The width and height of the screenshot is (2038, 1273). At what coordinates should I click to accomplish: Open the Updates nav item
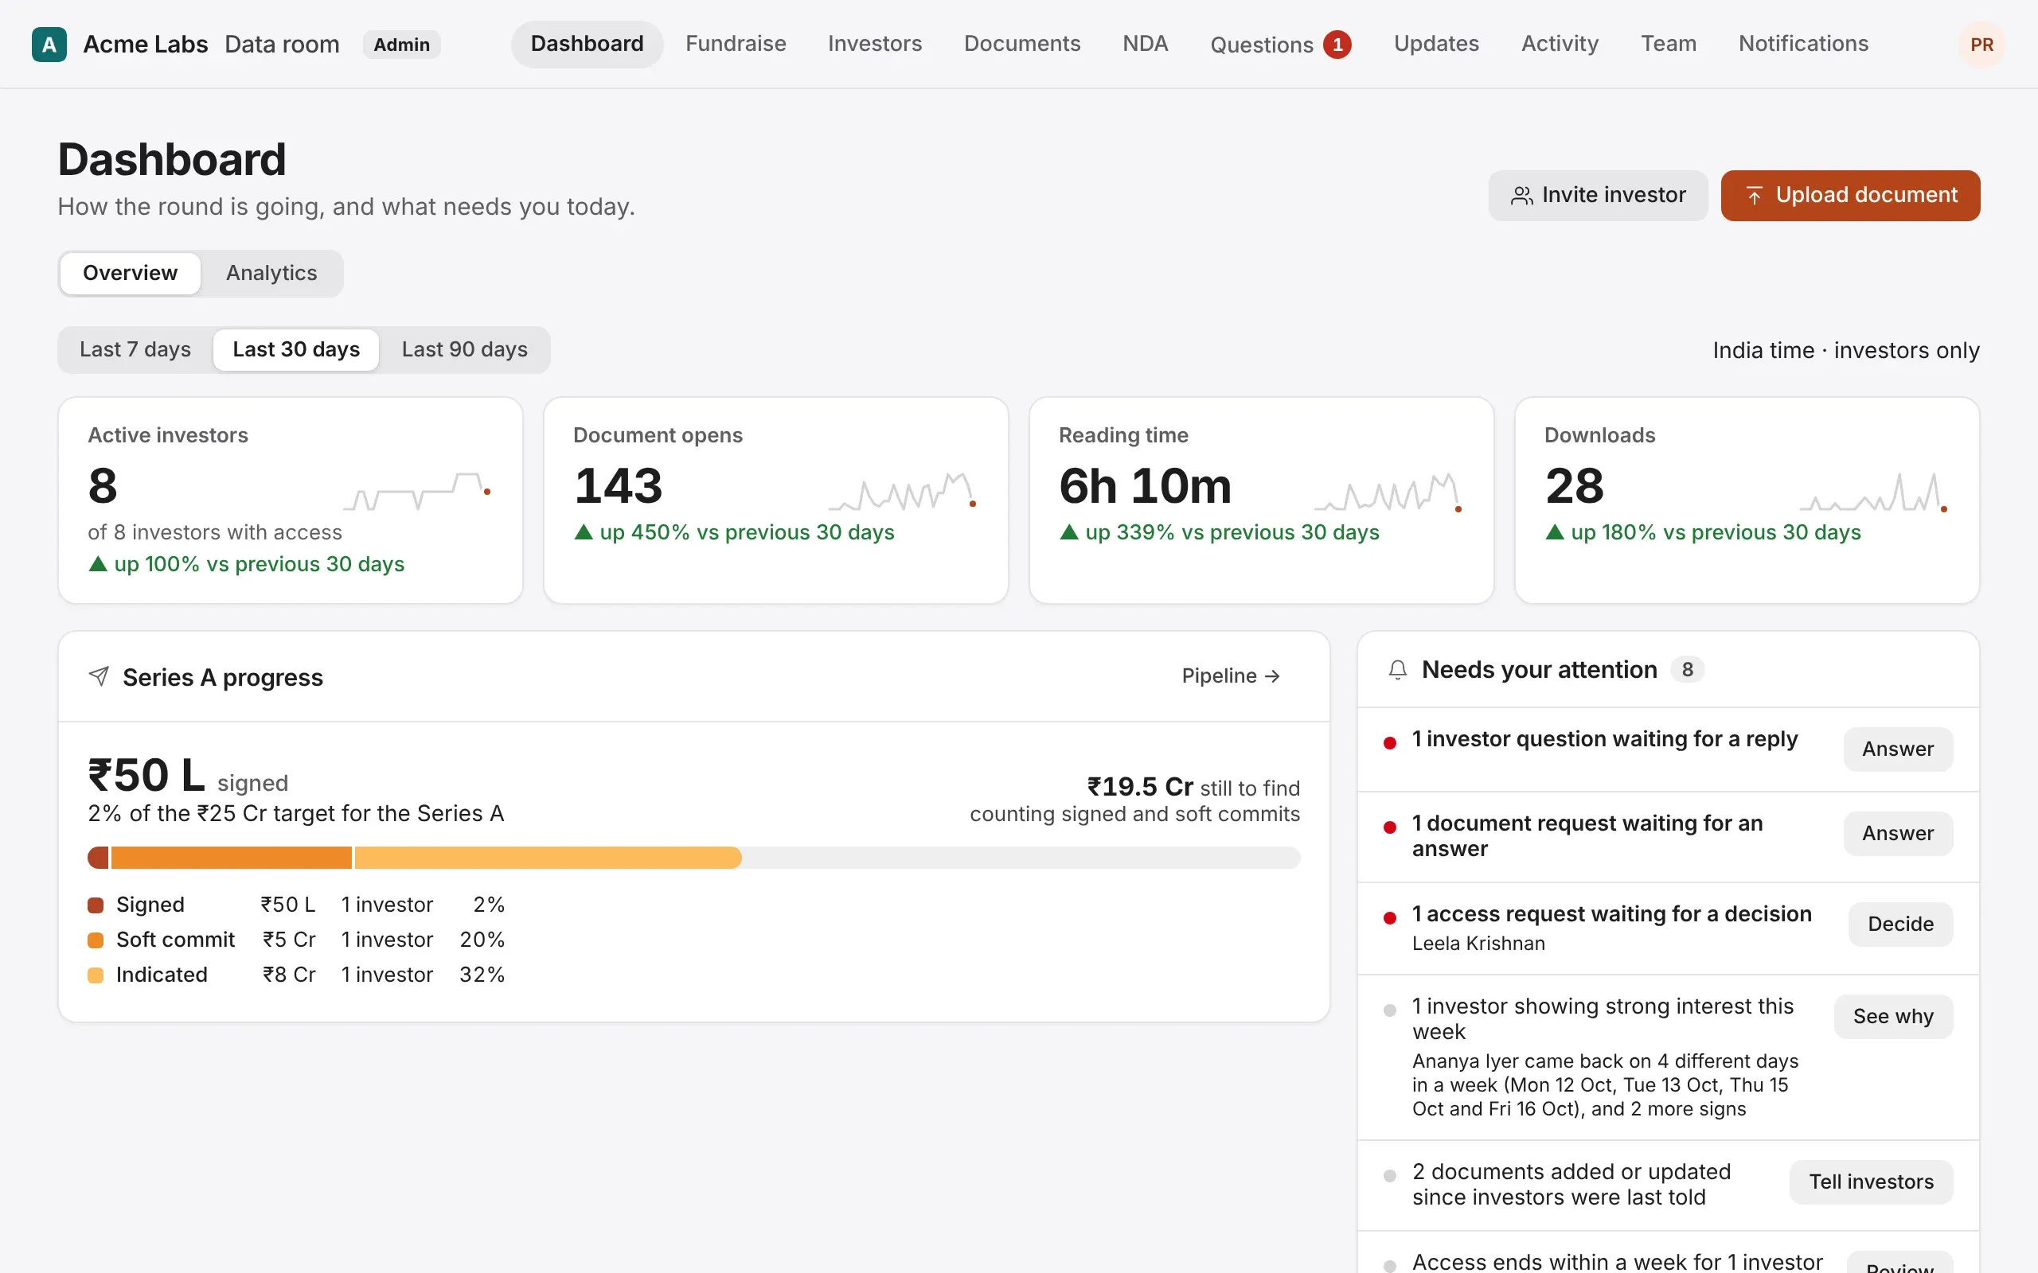point(1437,44)
